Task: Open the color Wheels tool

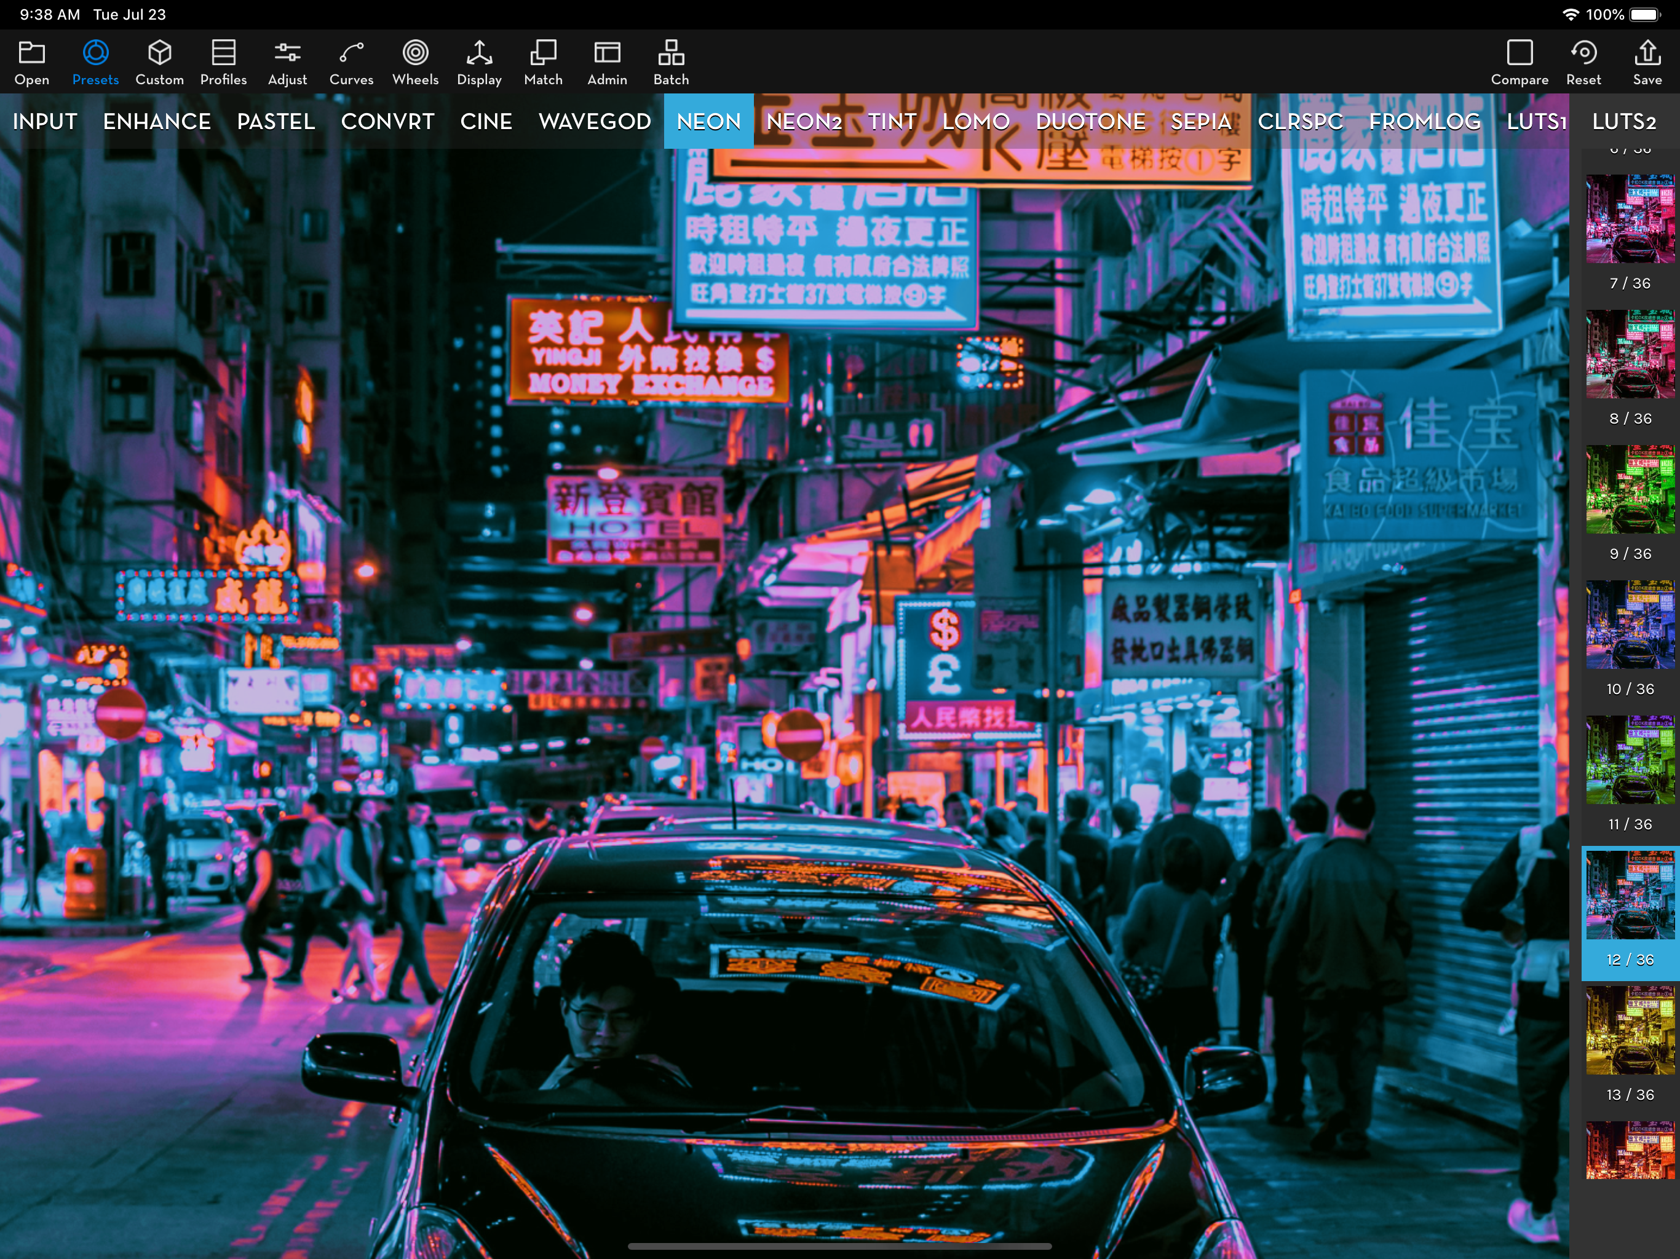Action: pos(414,61)
